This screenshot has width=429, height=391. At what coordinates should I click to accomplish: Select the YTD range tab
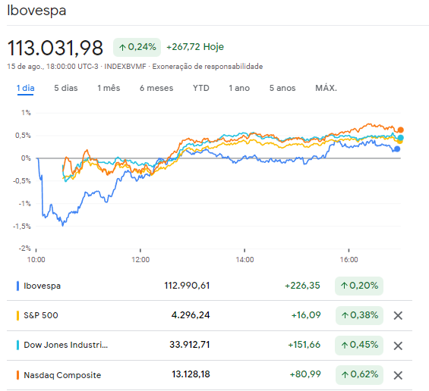[x=201, y=88]
